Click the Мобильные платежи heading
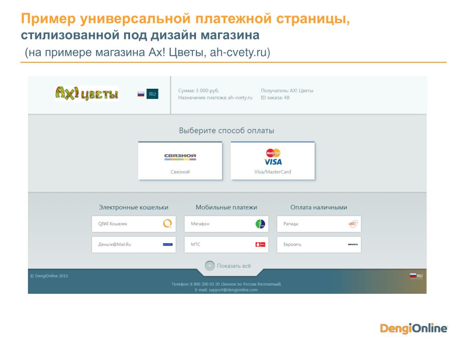The width and height of the screenshot is (469, 352). [226, 207]
